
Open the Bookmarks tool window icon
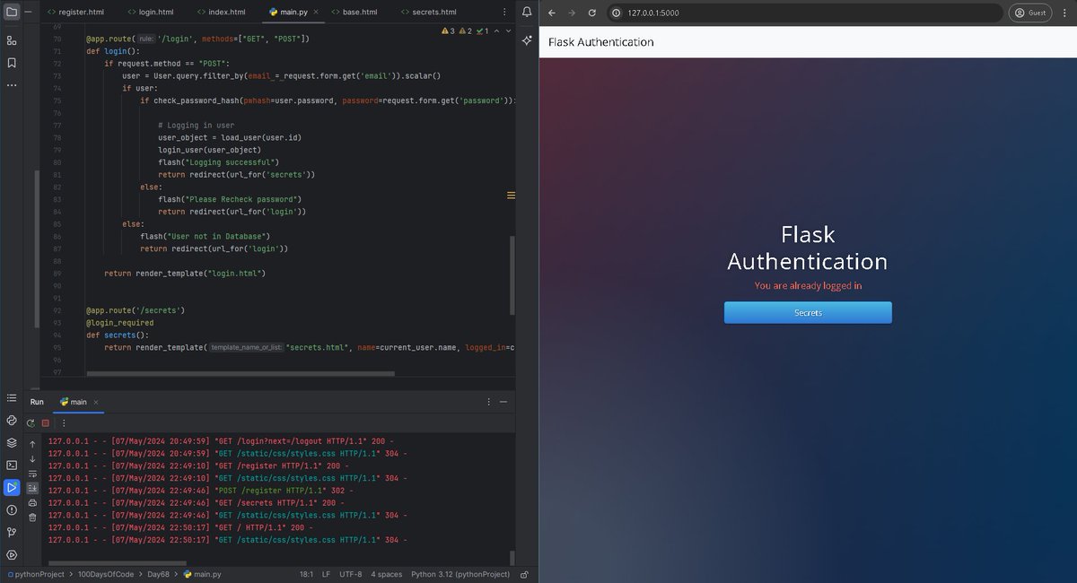(x=12, y=63)
